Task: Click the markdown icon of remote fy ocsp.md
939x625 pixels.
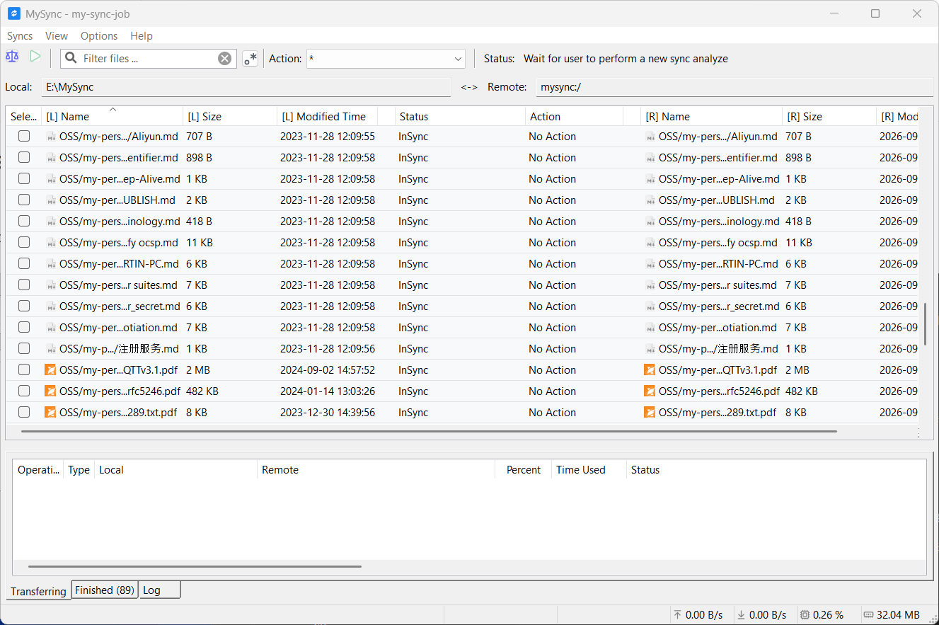Action: [650, 243]
